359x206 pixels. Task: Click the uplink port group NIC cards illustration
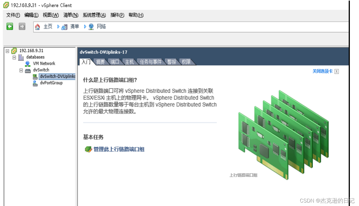point(283,134)
